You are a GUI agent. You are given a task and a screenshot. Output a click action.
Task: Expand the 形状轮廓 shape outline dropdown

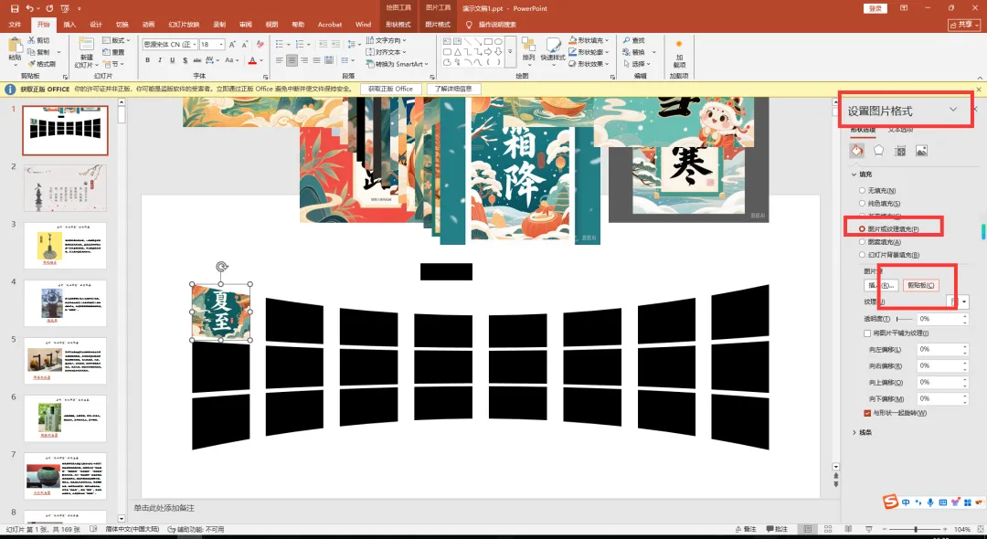607,52
